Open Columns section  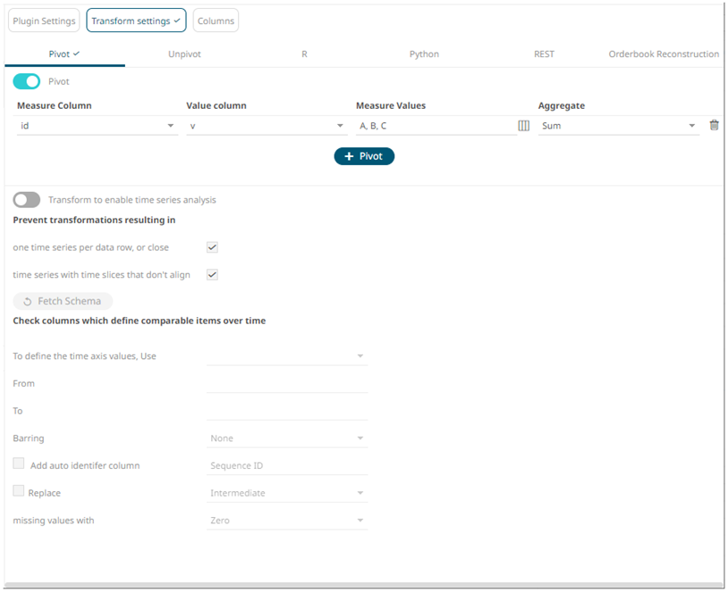coord(216,21)
